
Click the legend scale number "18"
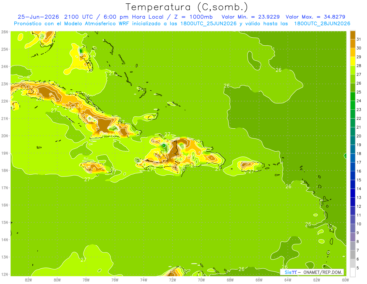point(359,153)
